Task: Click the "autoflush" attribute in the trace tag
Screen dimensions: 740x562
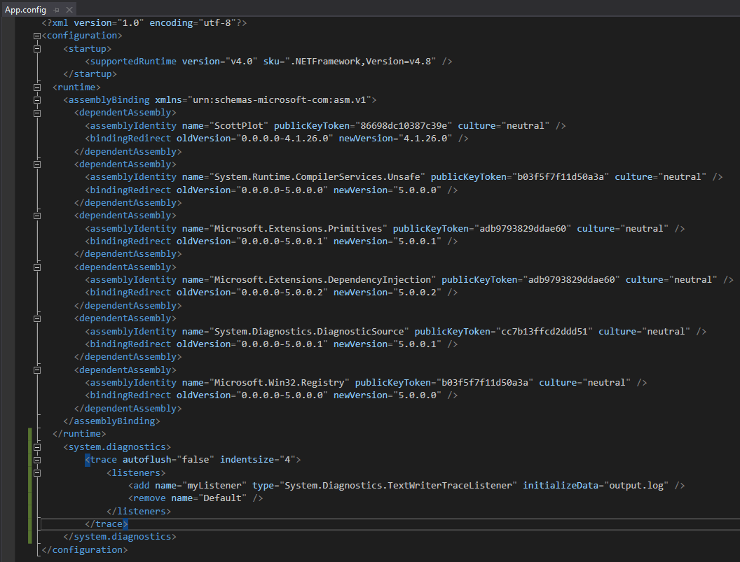Action: pos(146,460)
